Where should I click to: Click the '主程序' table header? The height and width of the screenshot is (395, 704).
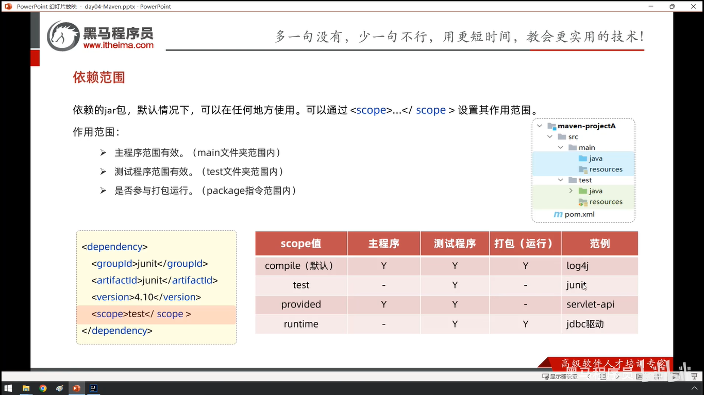pos(384,244)
